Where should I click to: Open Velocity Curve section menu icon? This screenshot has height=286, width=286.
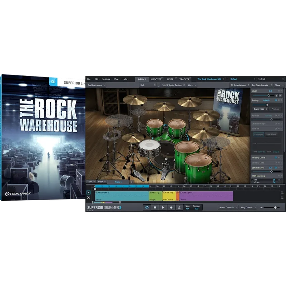[279, 157]
